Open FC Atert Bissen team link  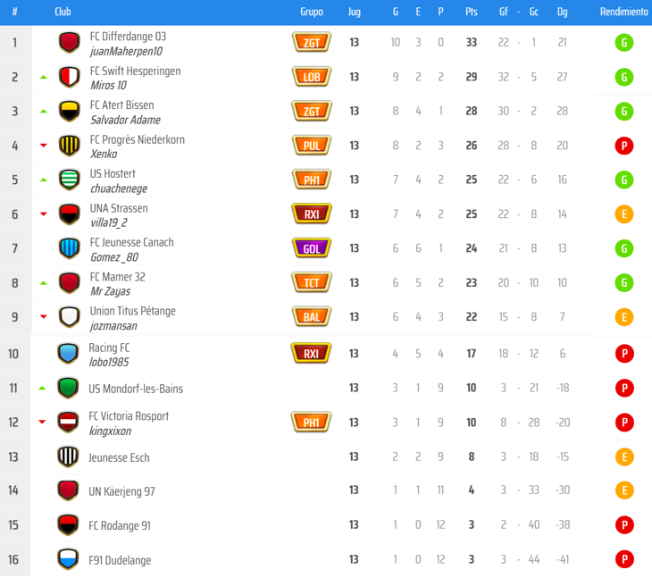click(x=121, y=105)
